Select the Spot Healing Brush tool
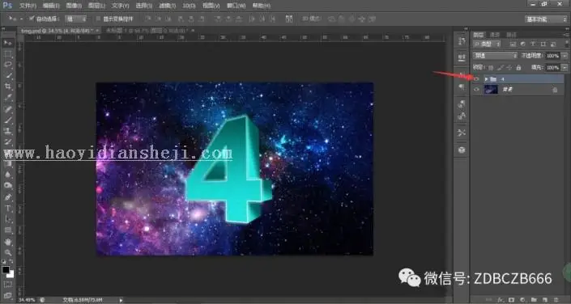The image size is (571, 304). point(8,108)
